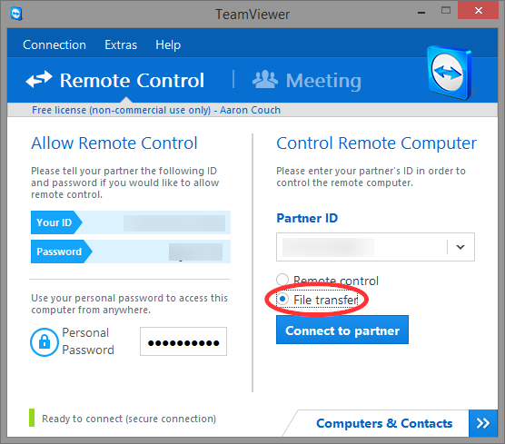
Task: Open the Connection menu
Action: (x=54, y=44)
